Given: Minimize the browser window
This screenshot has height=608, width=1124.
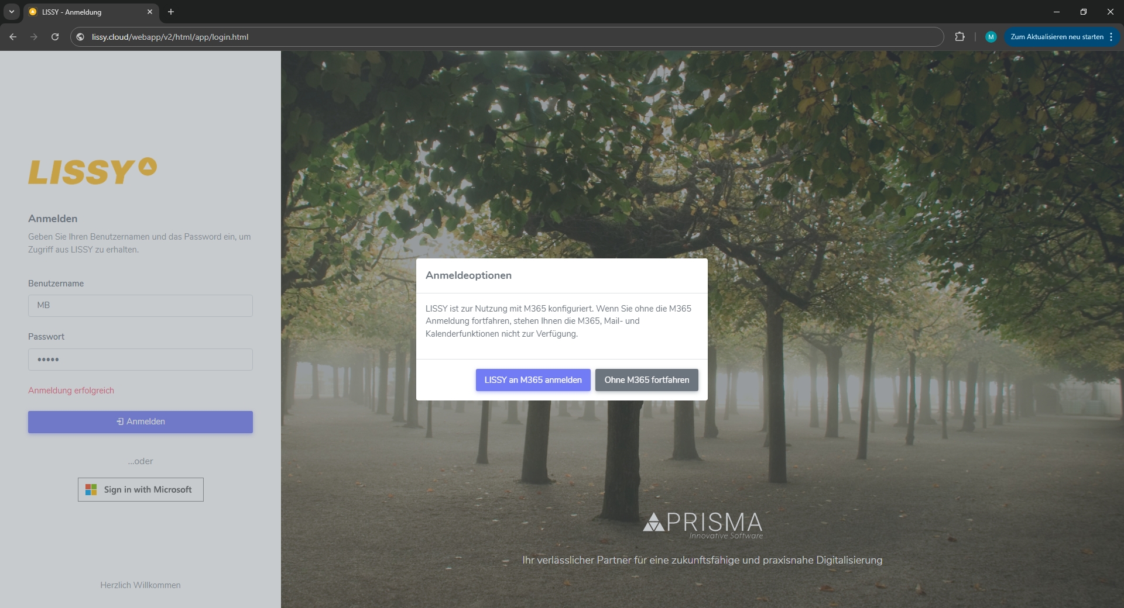Looking at the screenshot, I should coord(1057,12).
